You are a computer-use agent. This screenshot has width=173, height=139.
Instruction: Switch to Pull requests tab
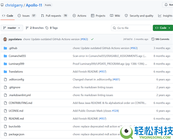point(54,16)
